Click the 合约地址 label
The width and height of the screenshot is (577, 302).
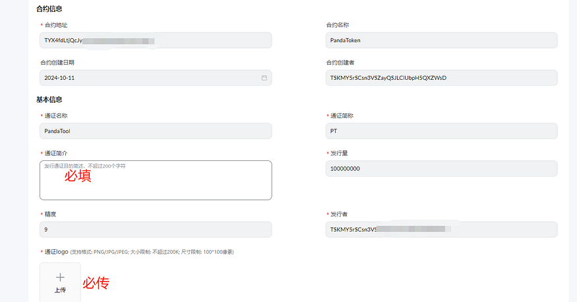[x=56, y=25]
